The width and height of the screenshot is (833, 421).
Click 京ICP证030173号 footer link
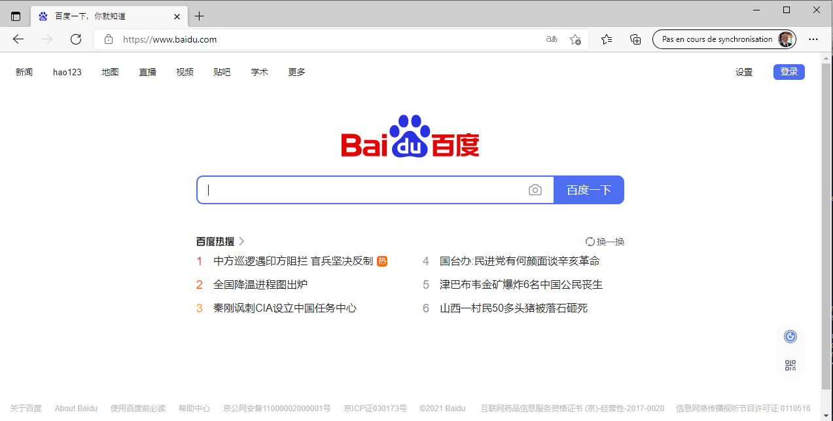coord(376,409)
